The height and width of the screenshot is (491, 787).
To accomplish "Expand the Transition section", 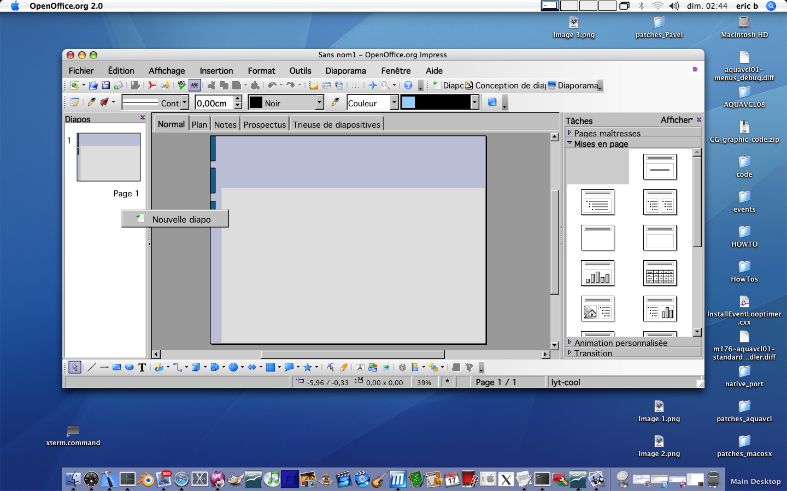I will 633,353.
